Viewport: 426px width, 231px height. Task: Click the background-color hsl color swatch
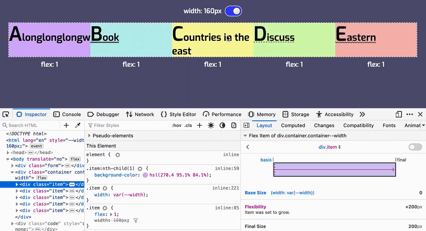pyautogui.click(x=145, y=175)
